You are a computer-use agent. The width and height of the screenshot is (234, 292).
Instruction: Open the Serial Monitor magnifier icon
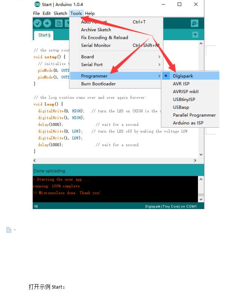(194, 23)
